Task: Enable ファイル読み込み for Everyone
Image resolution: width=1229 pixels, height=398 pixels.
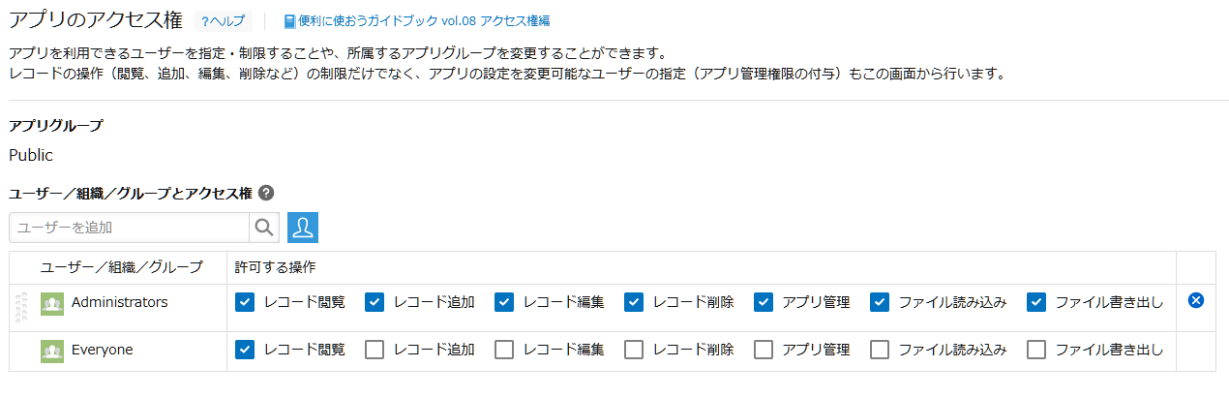Action: (880, 350)
